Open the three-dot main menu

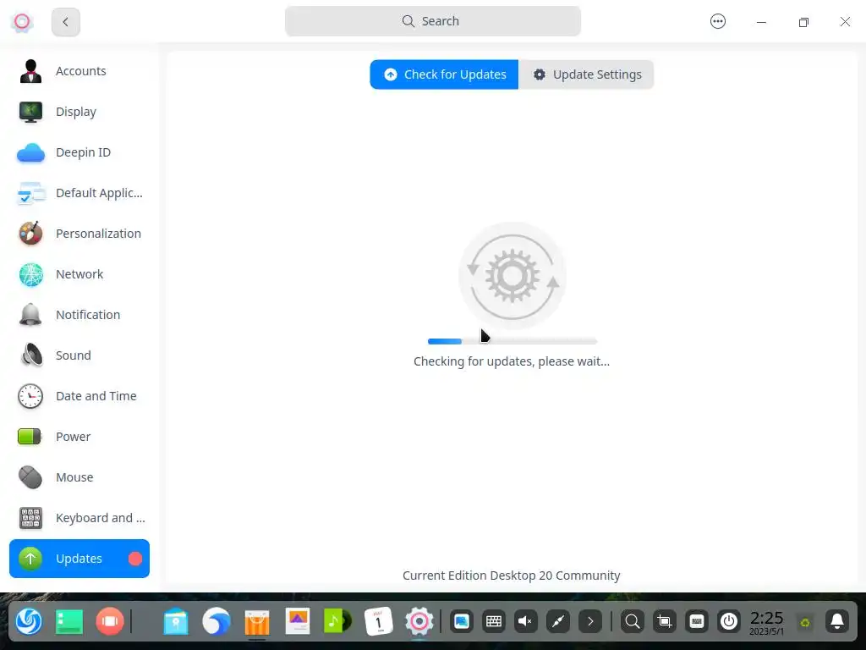pos(717,21)
